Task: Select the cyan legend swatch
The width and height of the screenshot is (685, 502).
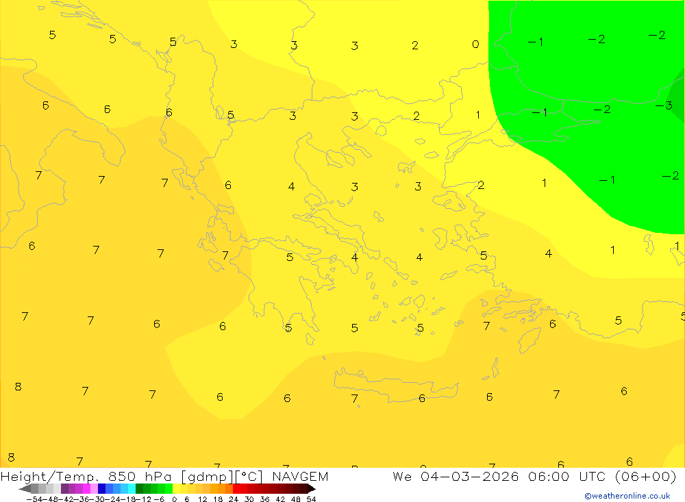Action: pyautogui.click(x=132, y=488)
